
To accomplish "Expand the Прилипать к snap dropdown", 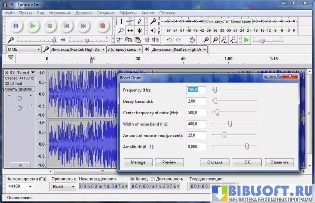I will (x=64, y=186).
